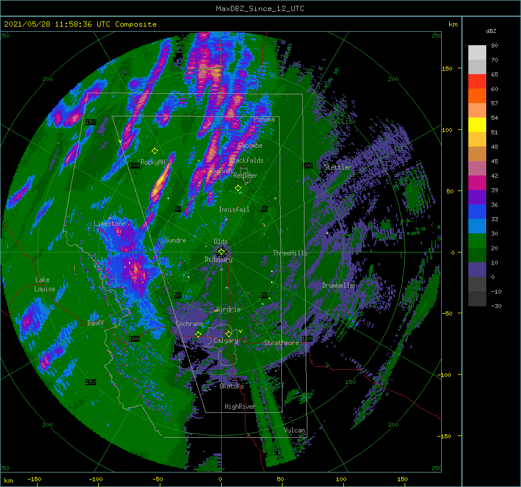Click the Stettler label
This screenshot has height=487, width=521.
[x=337, y=167]
